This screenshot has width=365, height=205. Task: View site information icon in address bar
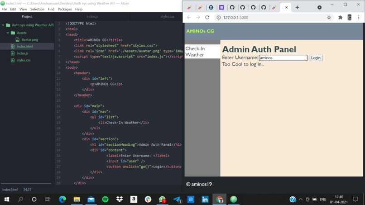coord(219,18)
